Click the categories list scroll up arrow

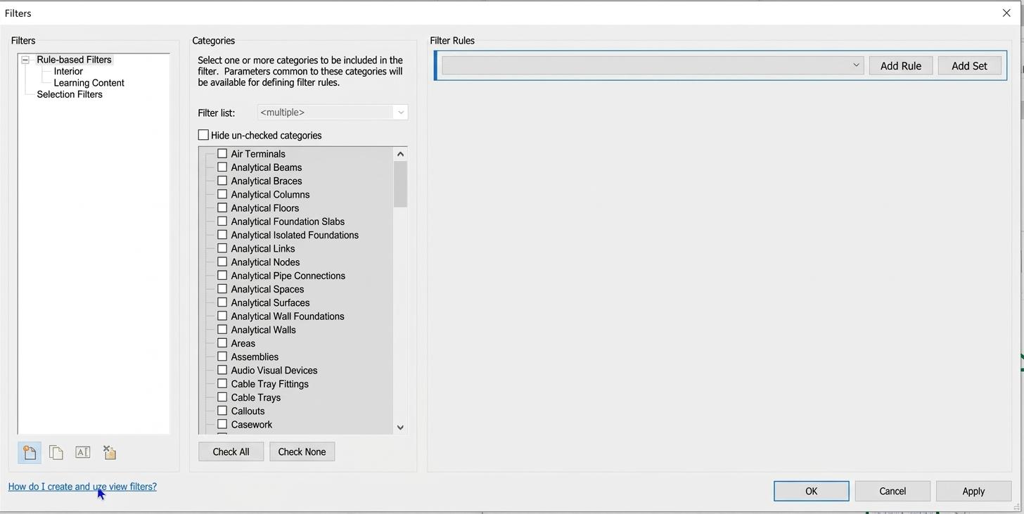pyautogui.click(x=400, y=154)
